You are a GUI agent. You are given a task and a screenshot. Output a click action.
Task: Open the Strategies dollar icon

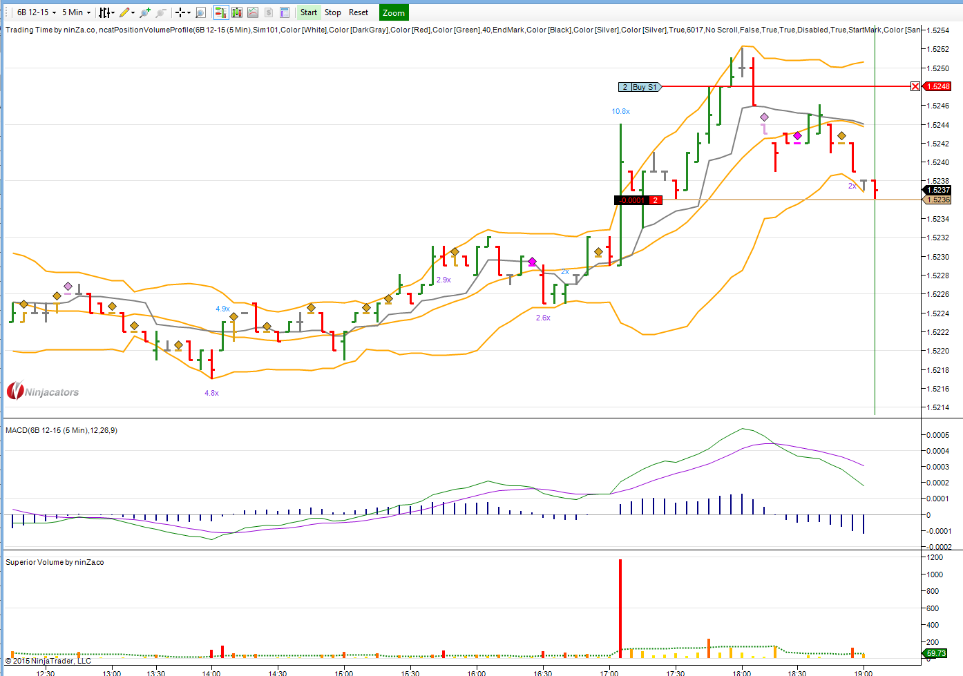coord(269,12)
